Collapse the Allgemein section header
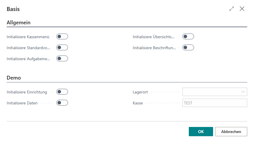Image resolution: width=253 pixels, height=142 pixels. point(19,22)
